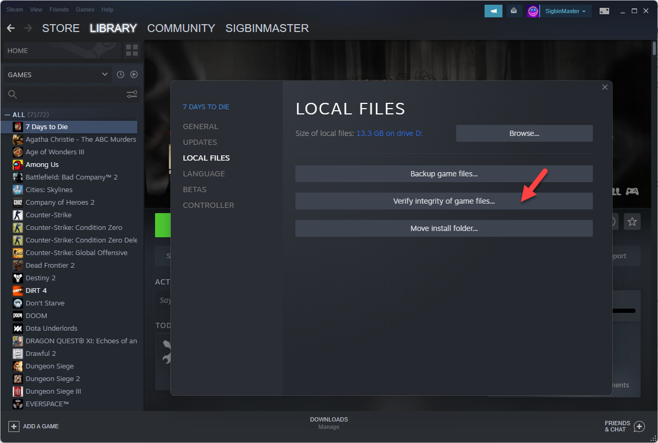Image resolution: width=658 pixels, height=443 pixels.
Task: Click the plus icon beside FRIENDS & CHAT
Action: [x=639, y=426]
